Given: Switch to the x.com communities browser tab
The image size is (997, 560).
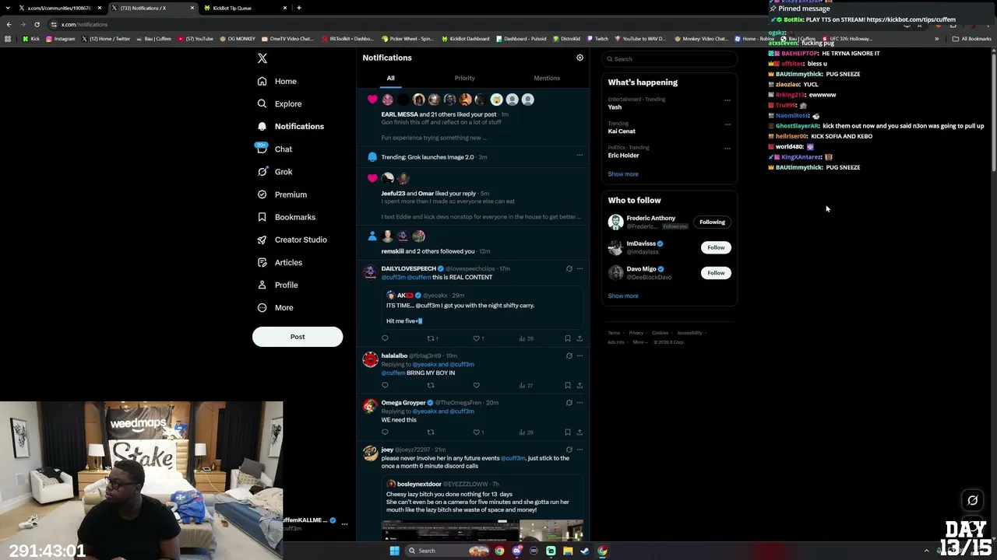Looking at the screenshot, I should [59, 8].
